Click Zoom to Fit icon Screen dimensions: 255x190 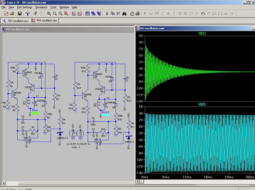[66, 14]
